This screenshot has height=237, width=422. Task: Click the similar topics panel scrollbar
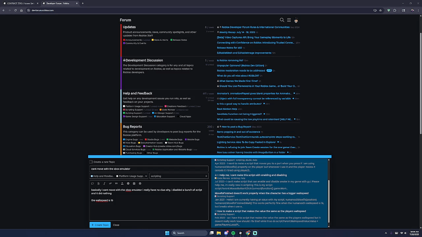click(x=328, y=202)
